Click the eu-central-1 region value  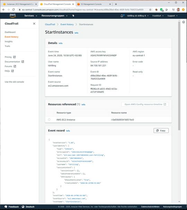click(139, 55)
